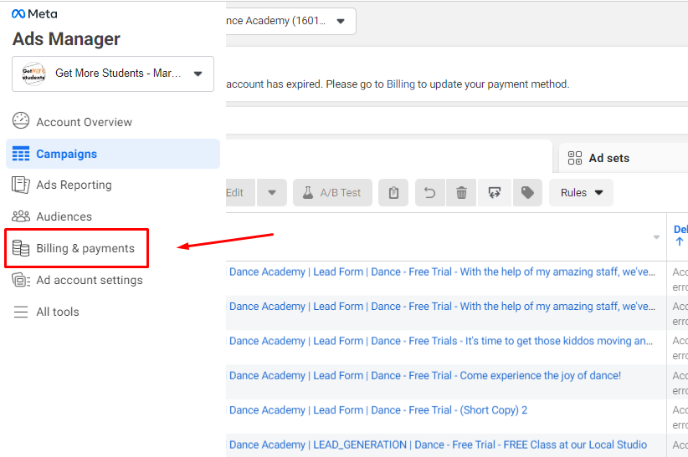Click the Billing coins stack icon
The height and width of the screenshot is (457, 688).
click(x=21, y=248)
